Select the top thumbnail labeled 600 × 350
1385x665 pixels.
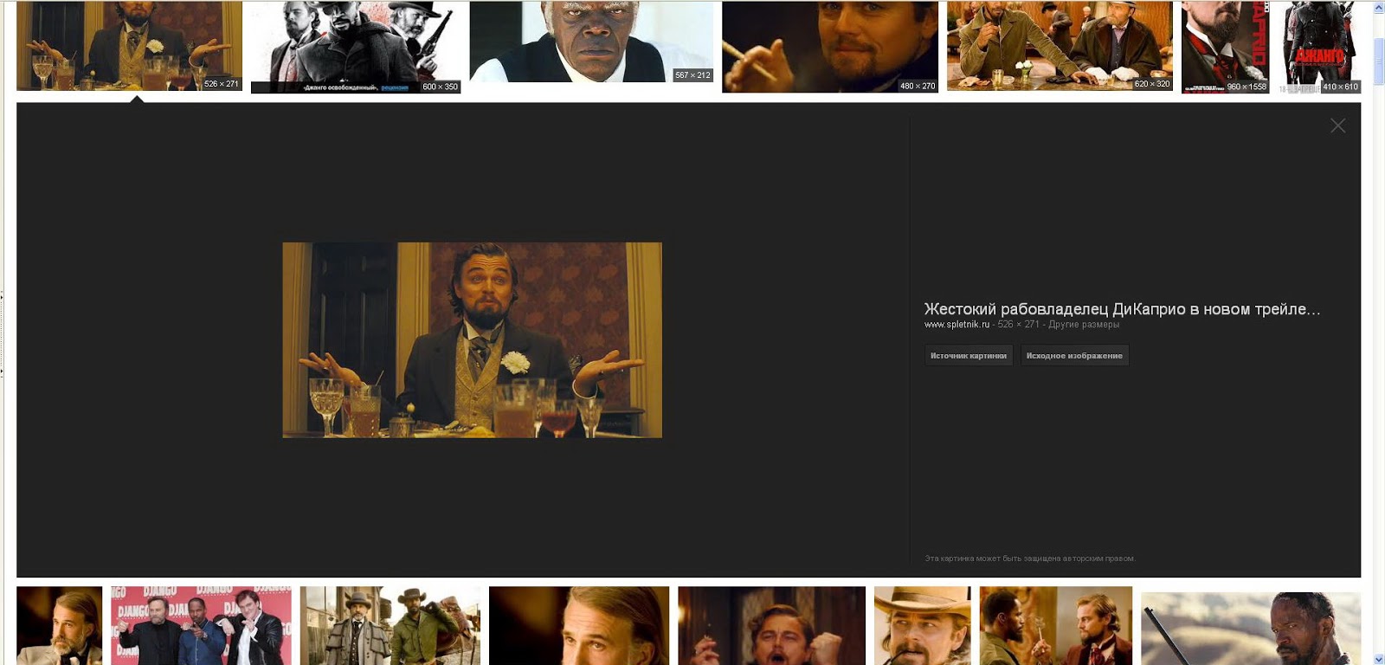pyautogui.click(x=355, y=47)
